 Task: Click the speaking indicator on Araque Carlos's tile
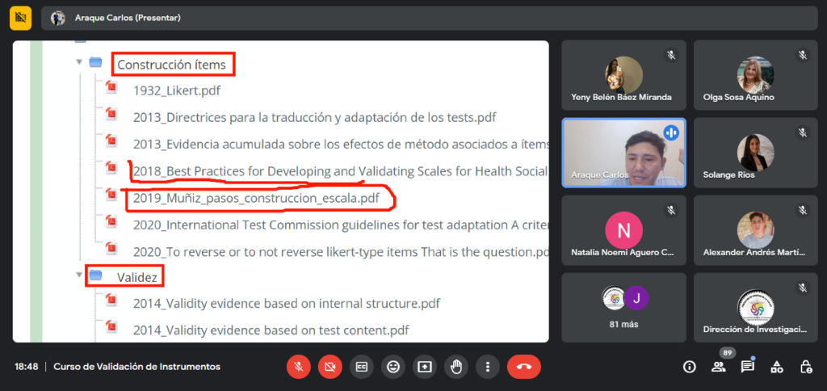point(671,132)
